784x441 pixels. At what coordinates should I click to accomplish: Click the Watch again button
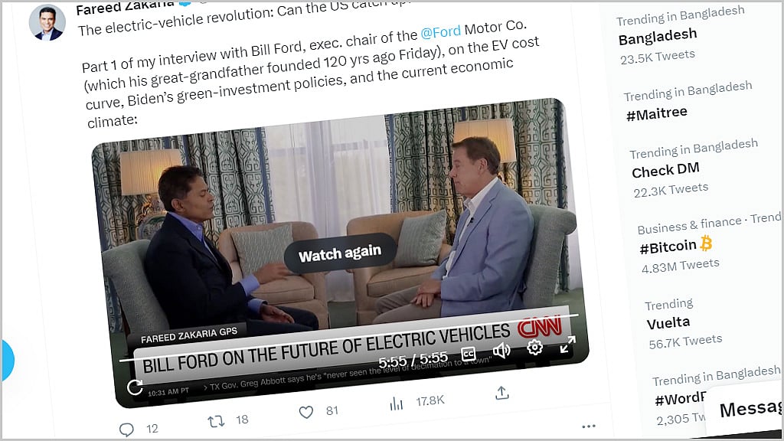(x=340, y=253)
